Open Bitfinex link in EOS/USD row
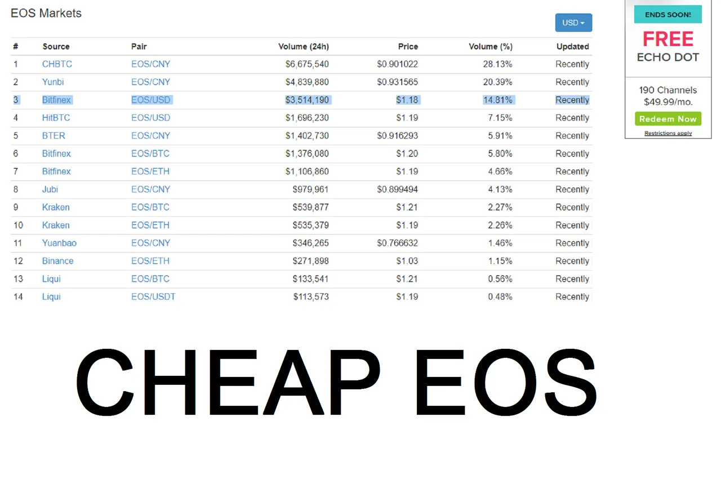The height and width of the screenshot is (480, 721). pos(56,100)
